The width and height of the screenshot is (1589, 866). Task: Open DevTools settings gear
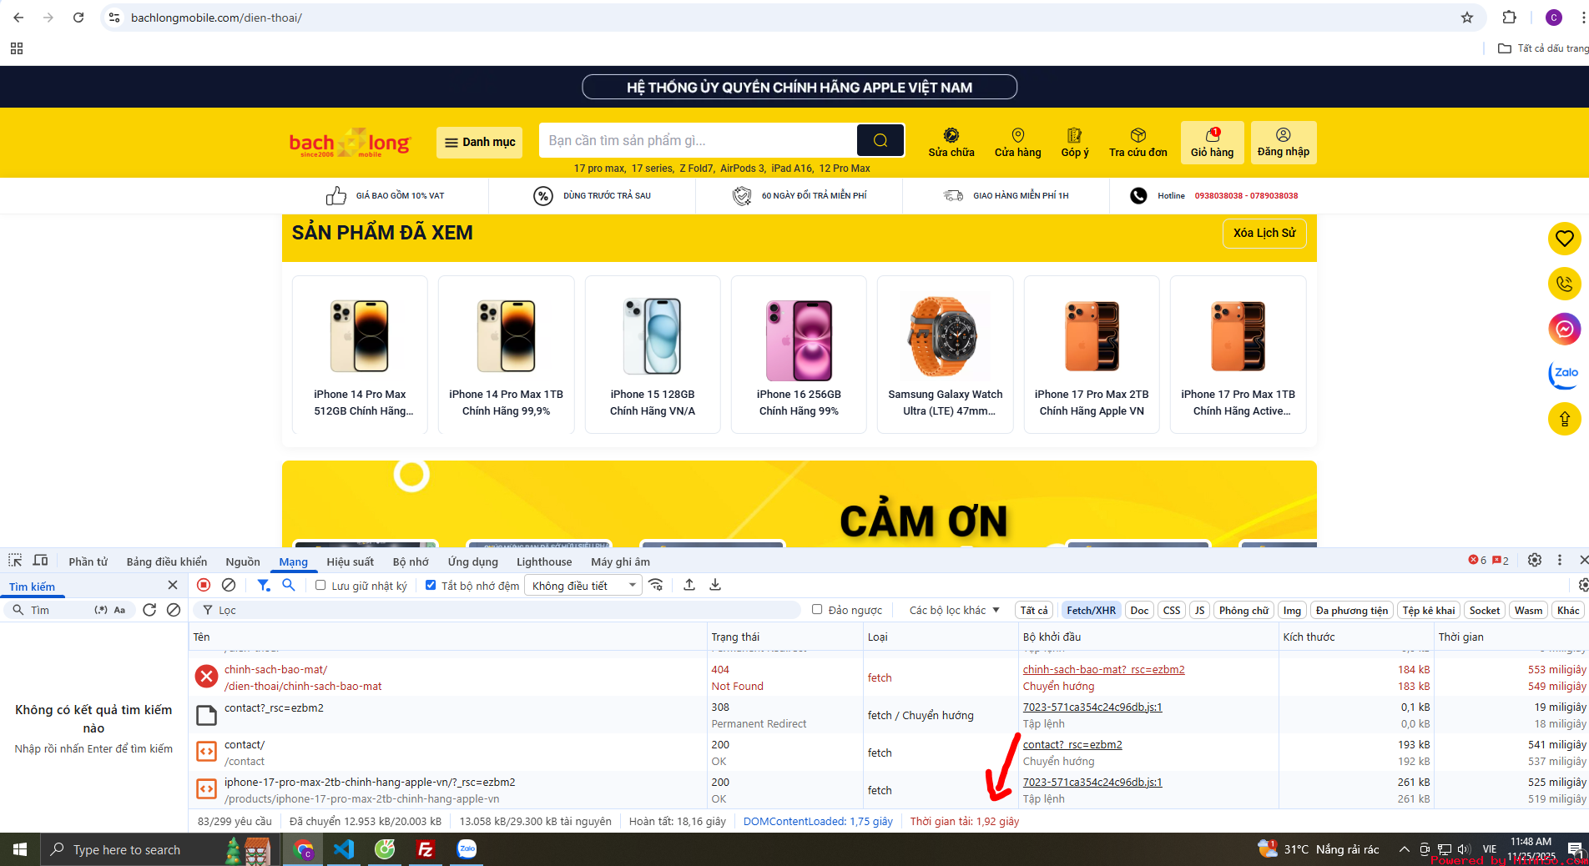pos(1534,561)
